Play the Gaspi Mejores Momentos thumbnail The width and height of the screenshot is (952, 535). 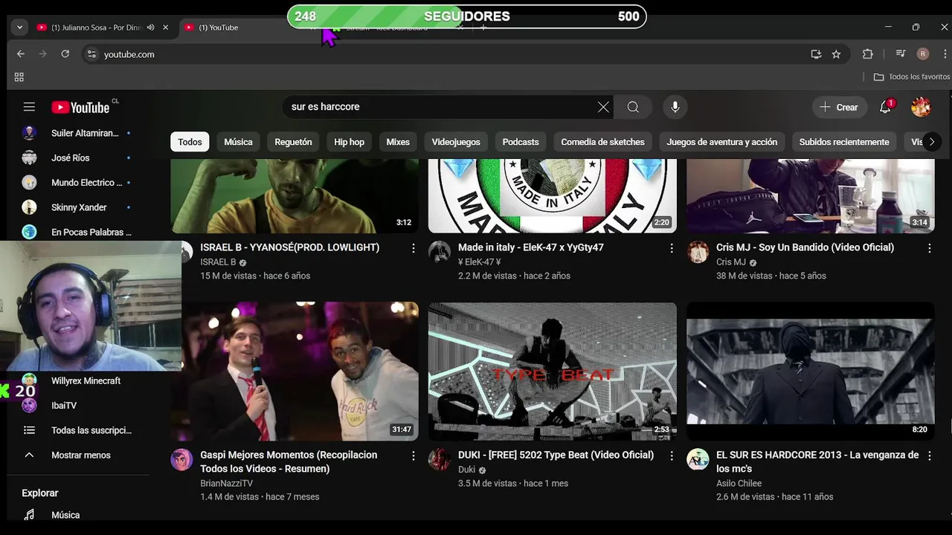300,372
